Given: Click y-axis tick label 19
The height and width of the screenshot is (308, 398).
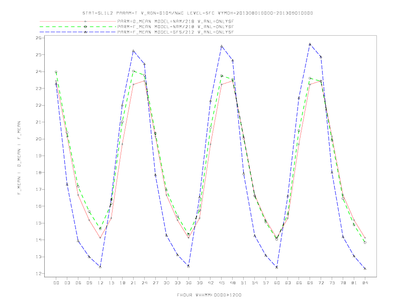Looking at the screenshot, I should point(39,156).
